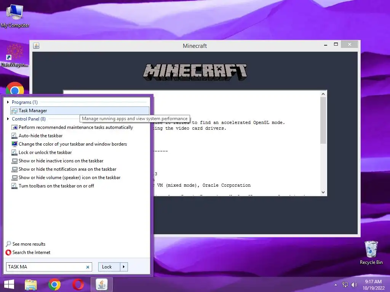Clear the search box with the X
Viewport: 390px width, 292px height.
[x=88, y=267]
